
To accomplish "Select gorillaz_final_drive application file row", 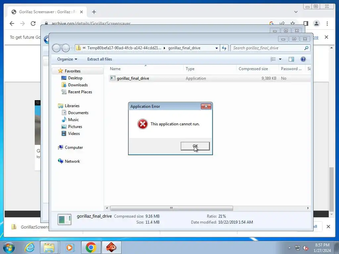I will coord(210,78).
